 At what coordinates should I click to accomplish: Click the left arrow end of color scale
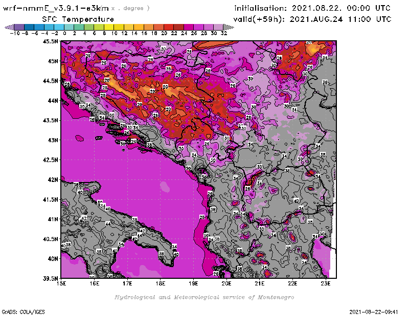tap(7, 27)
